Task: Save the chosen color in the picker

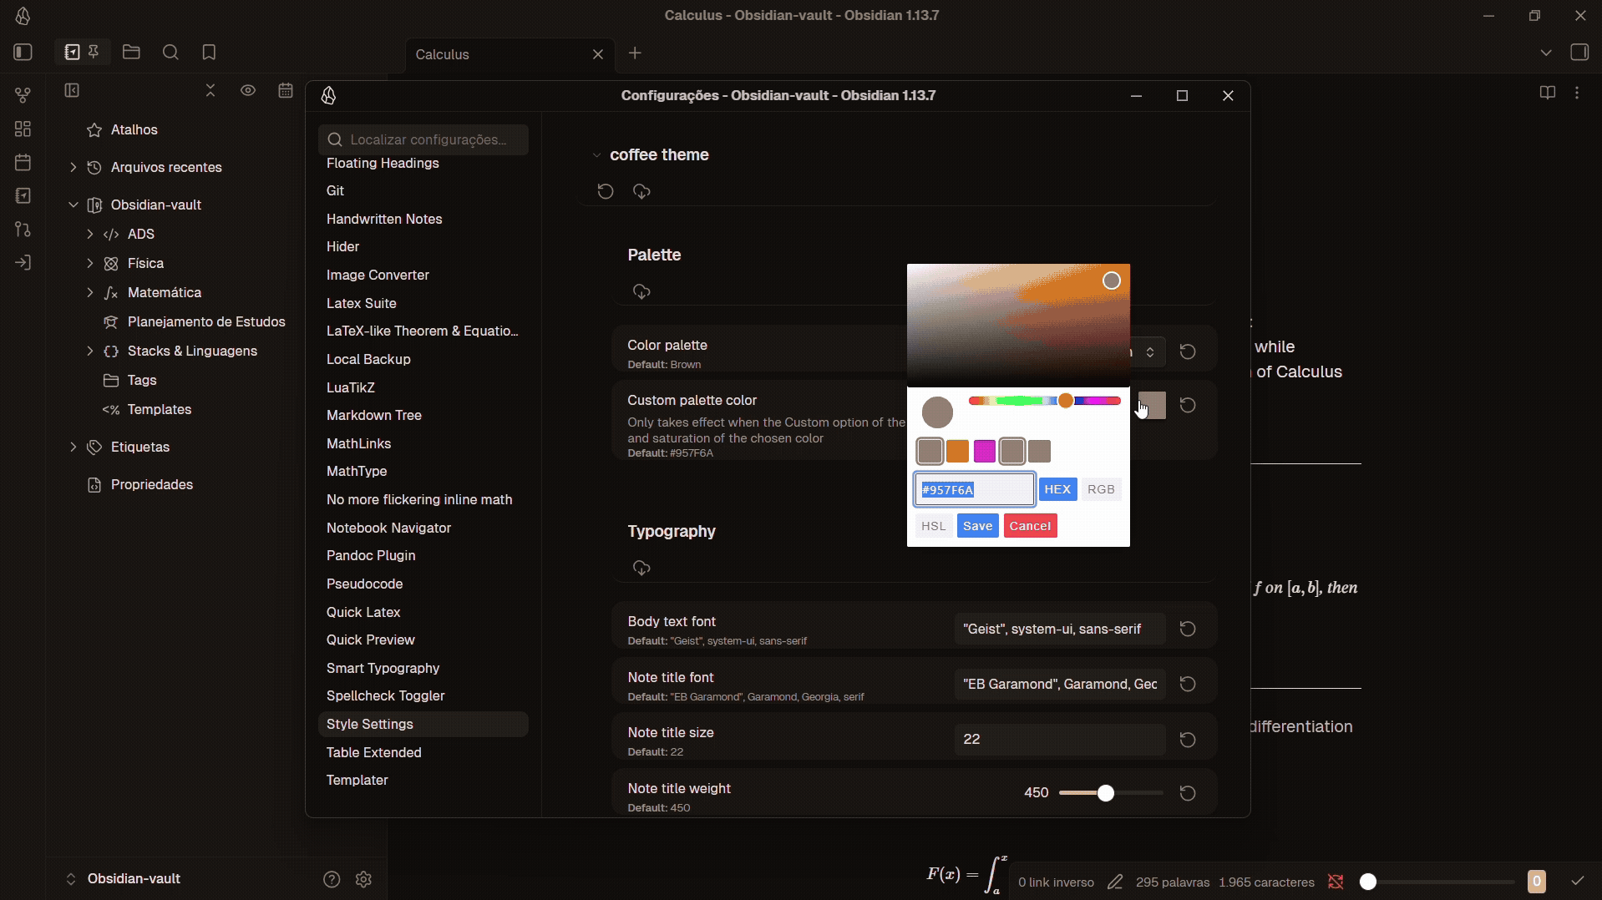Action: (x=977, y=526)
